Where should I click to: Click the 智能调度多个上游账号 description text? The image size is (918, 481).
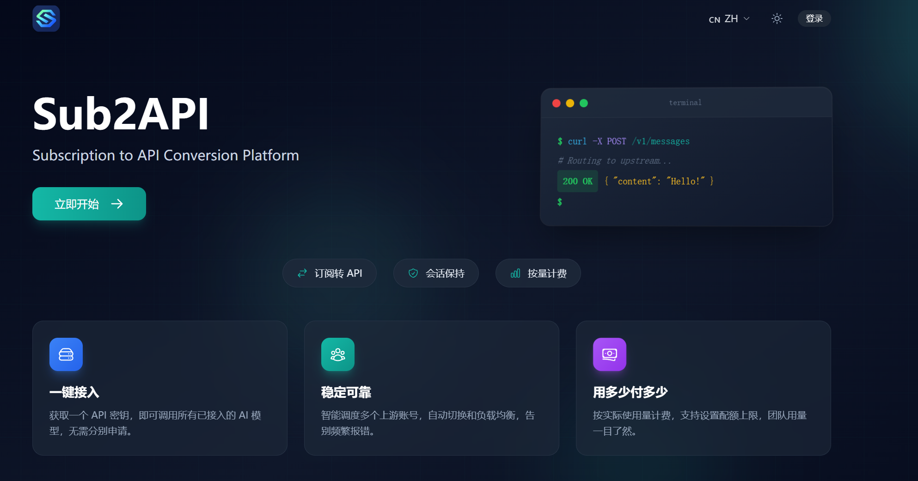(x=428, y=423)
